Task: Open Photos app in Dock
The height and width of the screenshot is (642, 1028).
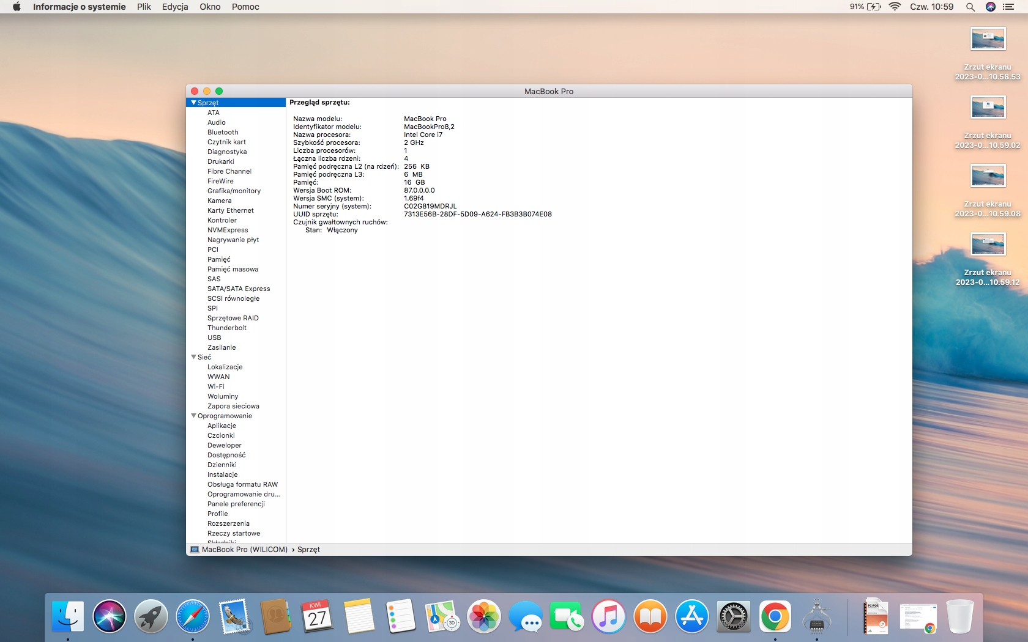Action: [x=484, y=616]
